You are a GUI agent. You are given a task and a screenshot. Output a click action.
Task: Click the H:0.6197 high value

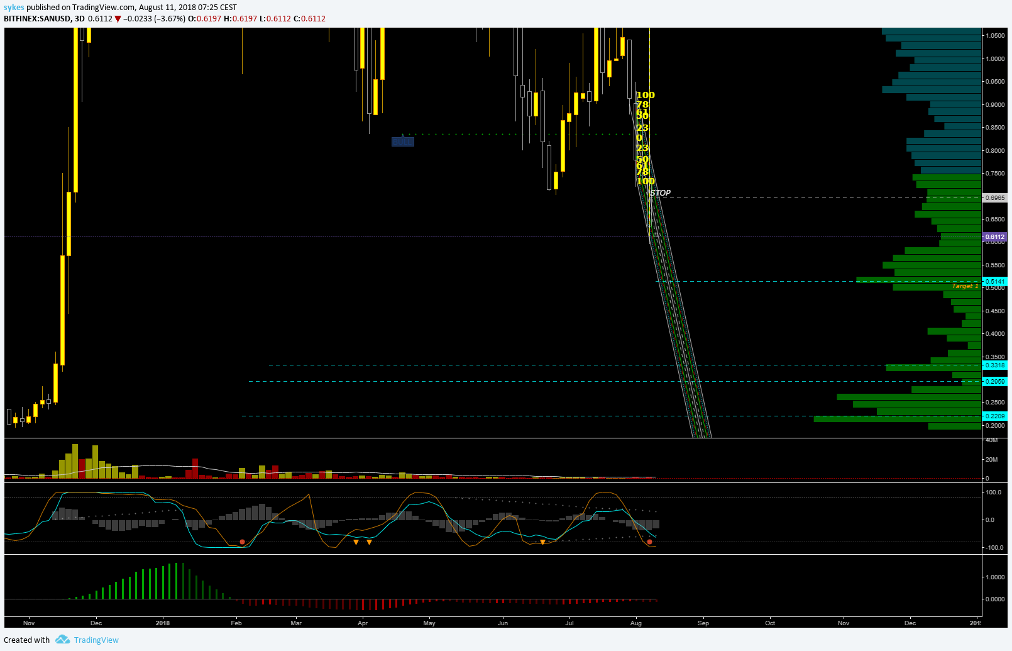click(240, 18)
